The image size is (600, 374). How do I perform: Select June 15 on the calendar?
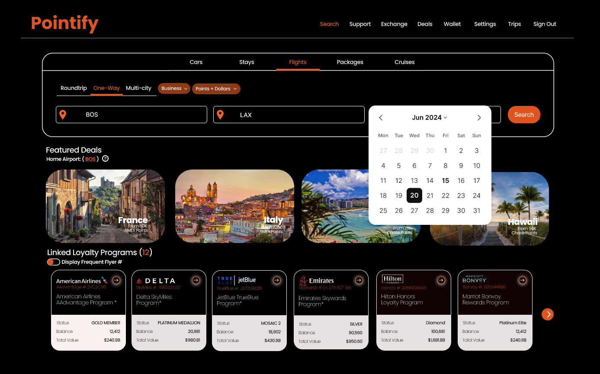(445, 180)
